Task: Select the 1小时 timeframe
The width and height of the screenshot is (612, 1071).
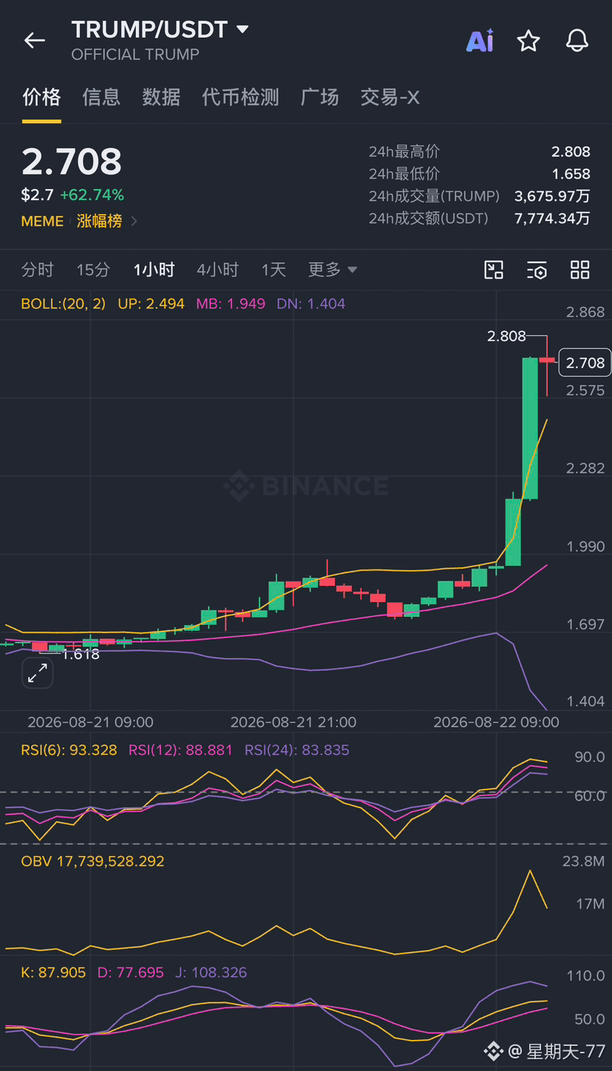Action: pyautogui.click(x=154, y=270)
